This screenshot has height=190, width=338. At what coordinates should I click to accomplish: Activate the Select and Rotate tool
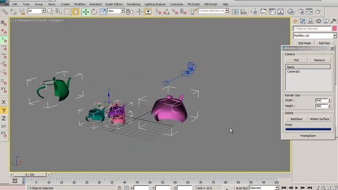[x=94, y=12]
